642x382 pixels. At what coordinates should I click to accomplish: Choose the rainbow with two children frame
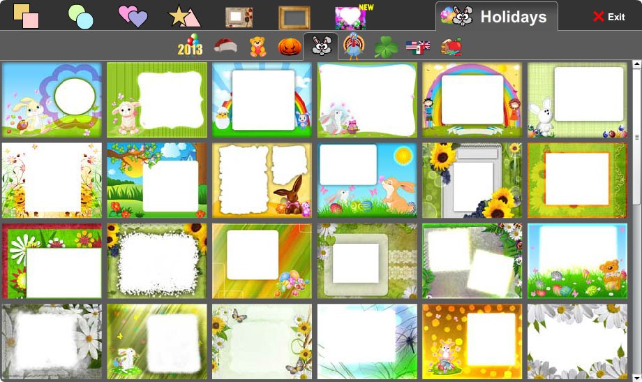[x=472, y=100]
